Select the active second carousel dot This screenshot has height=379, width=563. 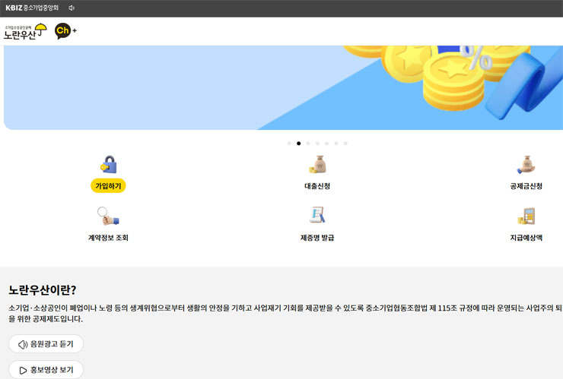pyautogui.click(x=299, y=144)
